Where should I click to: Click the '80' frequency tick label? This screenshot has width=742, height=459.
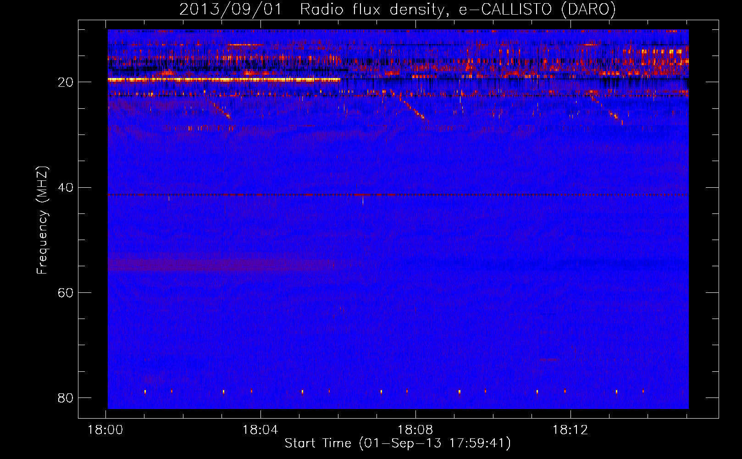coord(66,398)
